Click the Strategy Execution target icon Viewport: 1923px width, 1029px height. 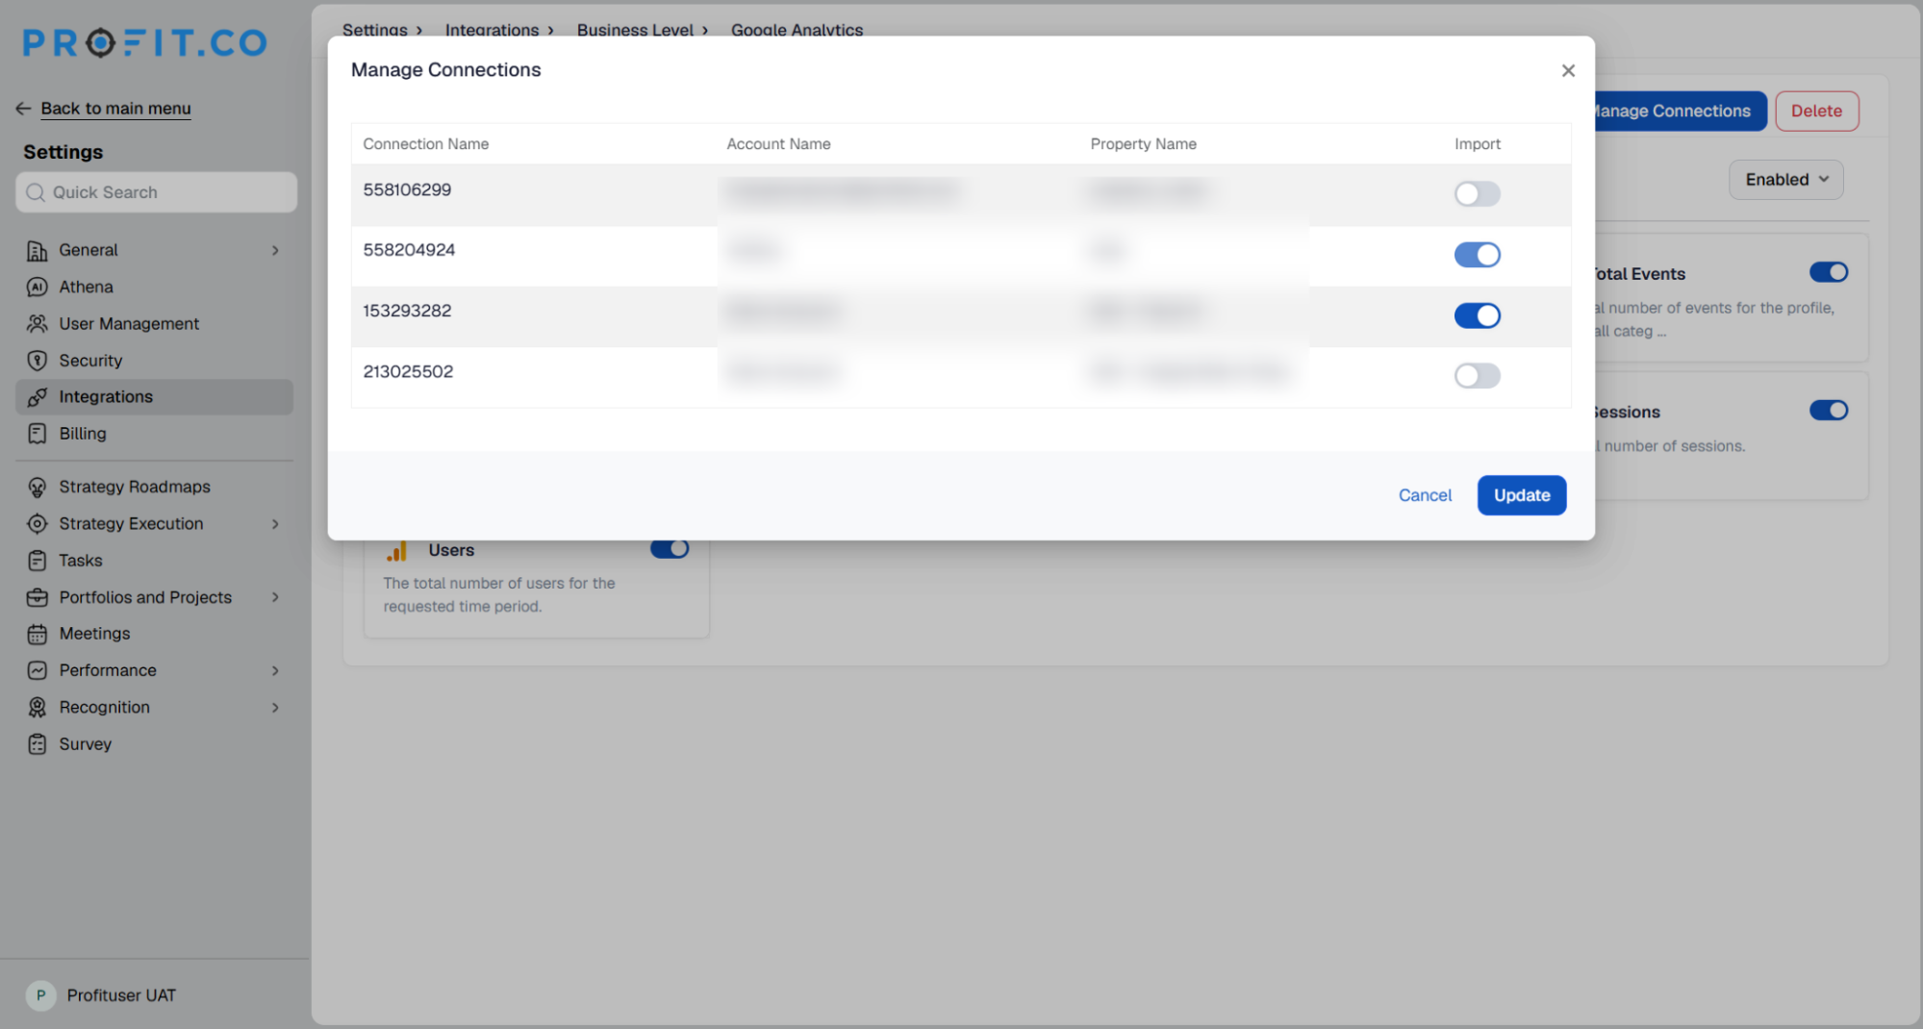37,523
